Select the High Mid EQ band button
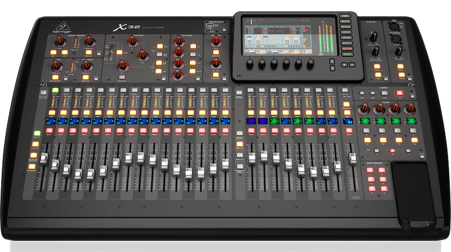Screen dimensions: 451x252 pos(160,55)
